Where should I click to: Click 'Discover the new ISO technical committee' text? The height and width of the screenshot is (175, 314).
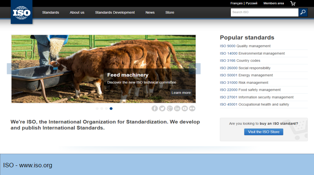coord(142,82)
